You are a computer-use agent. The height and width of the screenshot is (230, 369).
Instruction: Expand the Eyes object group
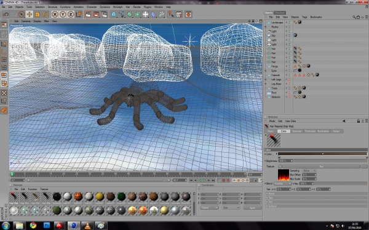click(x=266, y=71)
